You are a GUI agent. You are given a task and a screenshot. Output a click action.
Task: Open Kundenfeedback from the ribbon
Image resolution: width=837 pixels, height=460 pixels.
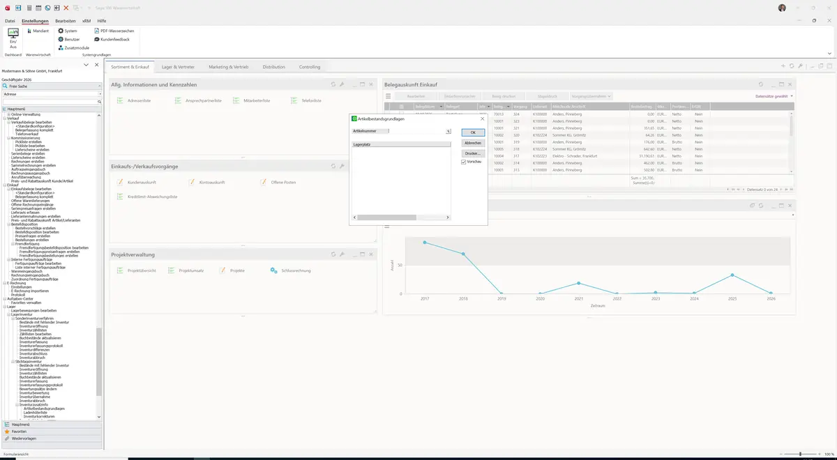tap(112, 40)
